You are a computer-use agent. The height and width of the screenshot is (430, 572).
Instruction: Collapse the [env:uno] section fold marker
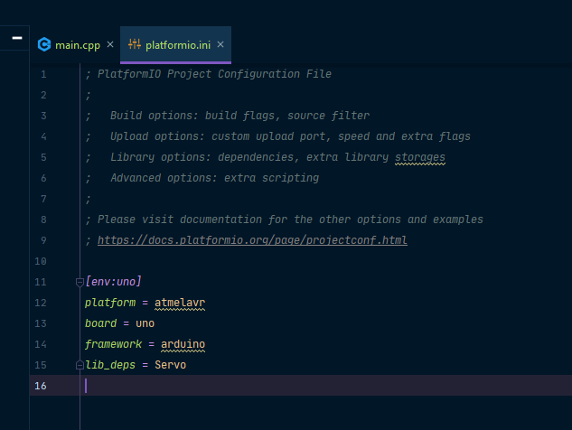pos(80,282)
